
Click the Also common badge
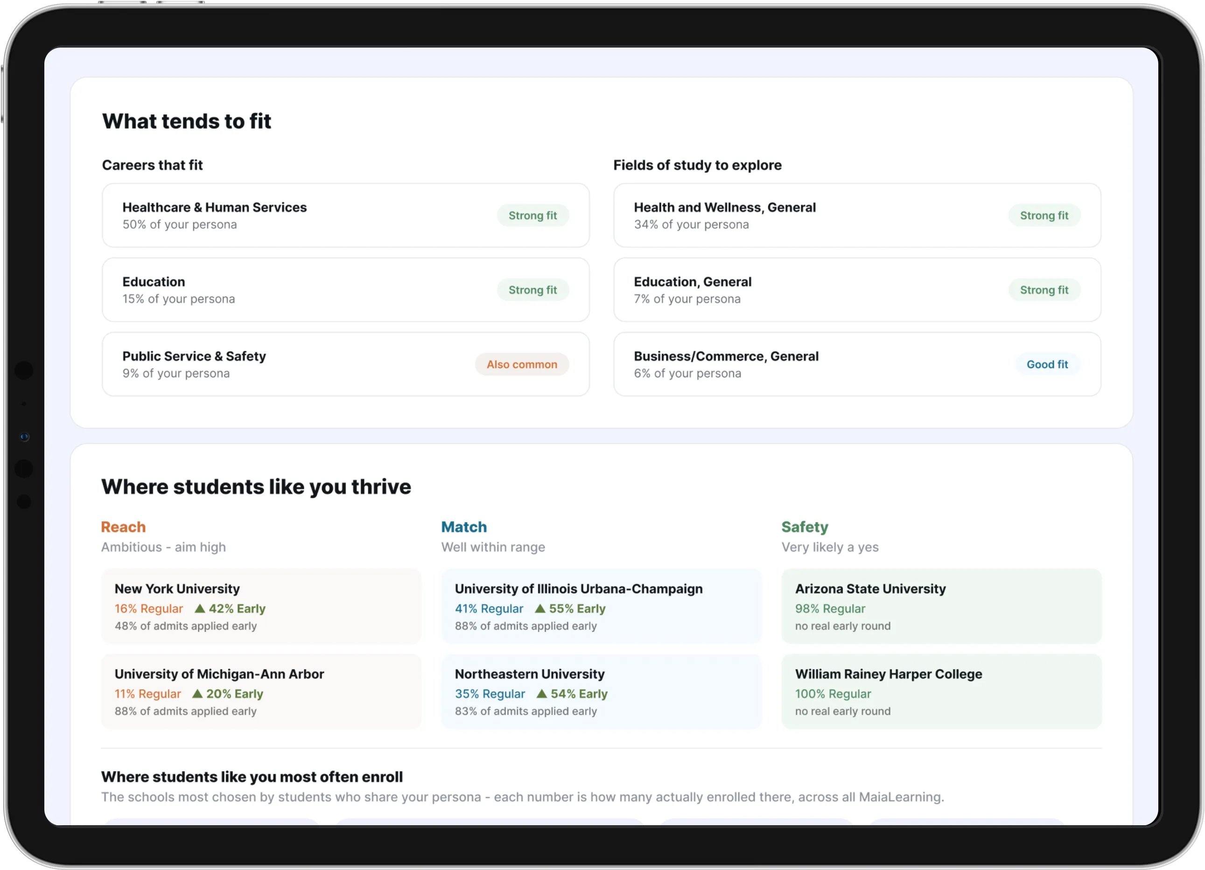pyautogui.click(x=522, y=364)
